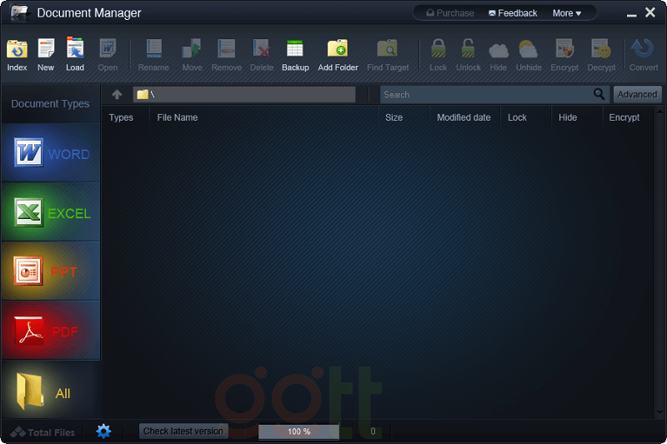Sort list by File Name column
667x444 pixels.
178,117
